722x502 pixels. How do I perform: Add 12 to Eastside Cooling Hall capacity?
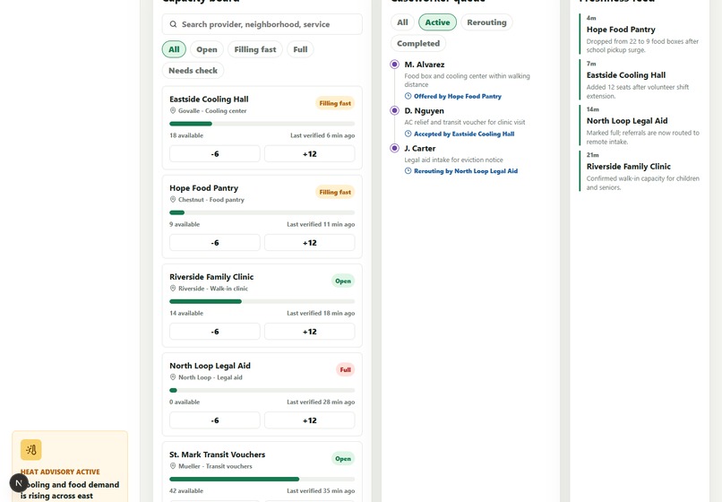[309, 154]
